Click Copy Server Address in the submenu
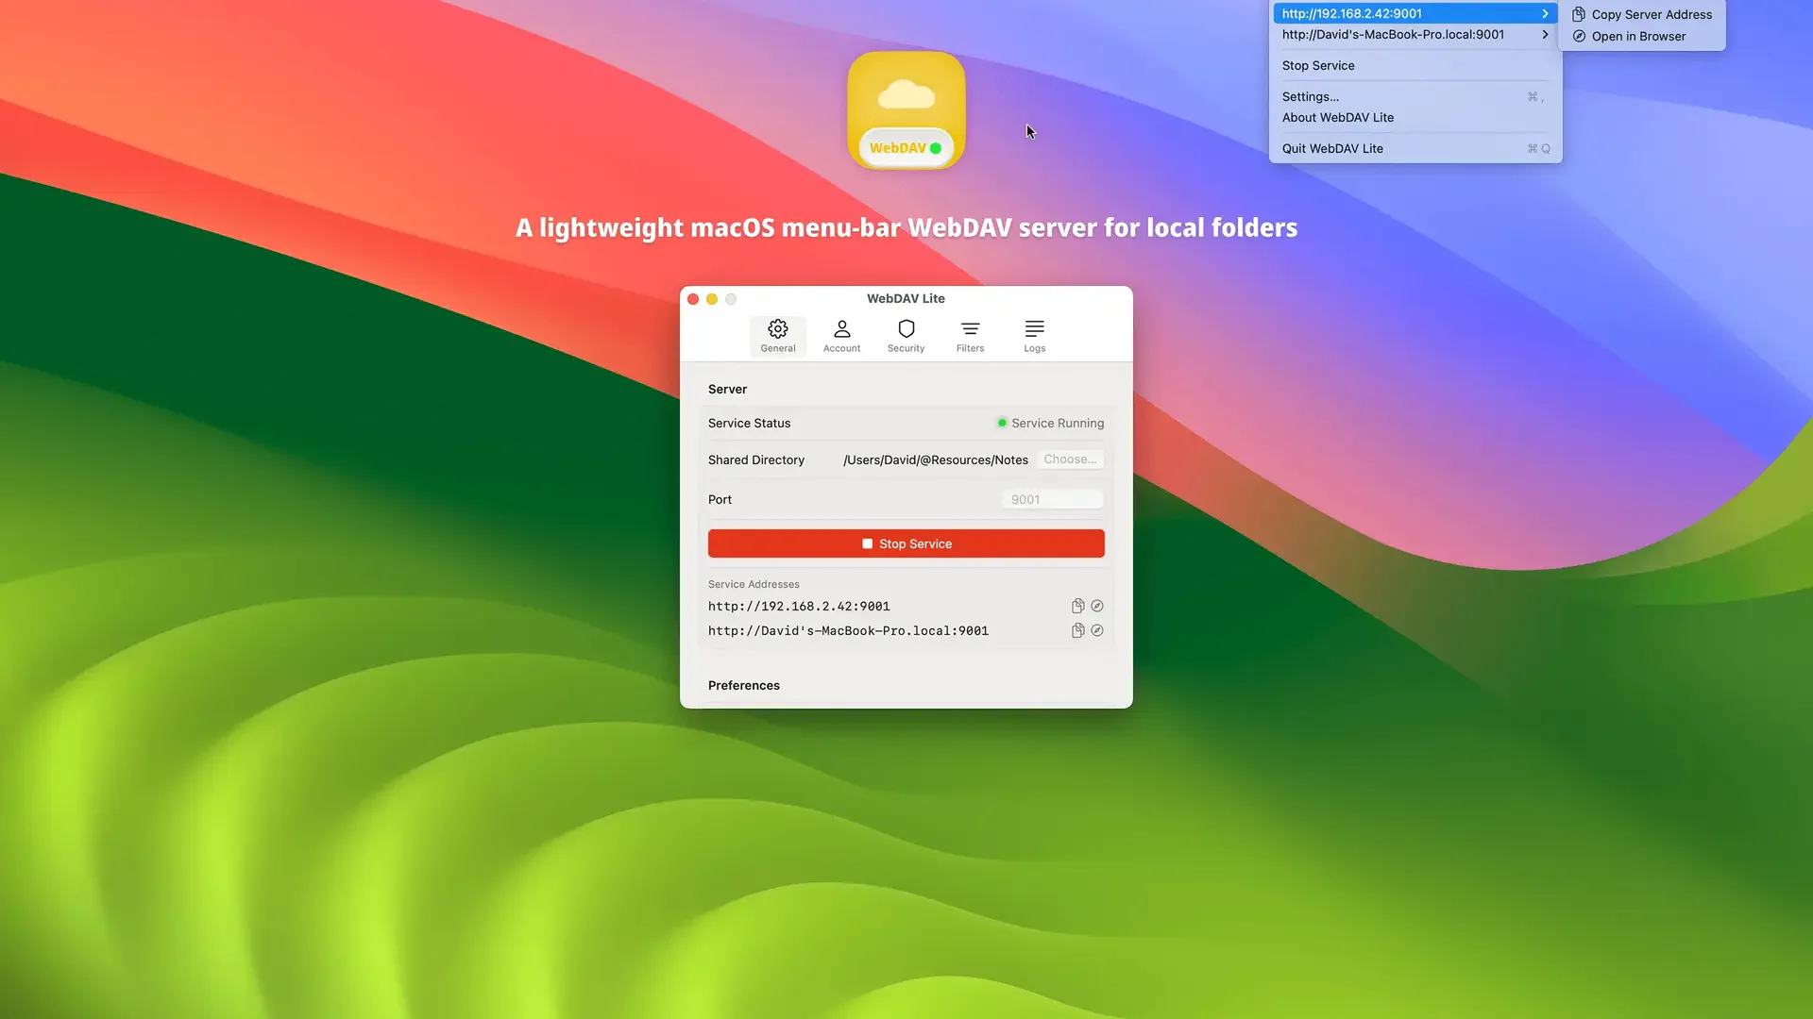 (1641, 14)
